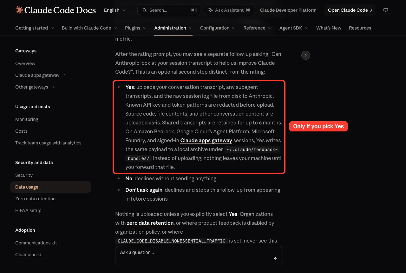Follow the Claude apps gateway inline link
The height and width of the screenshot is (273, 406).
pos(206,140)
